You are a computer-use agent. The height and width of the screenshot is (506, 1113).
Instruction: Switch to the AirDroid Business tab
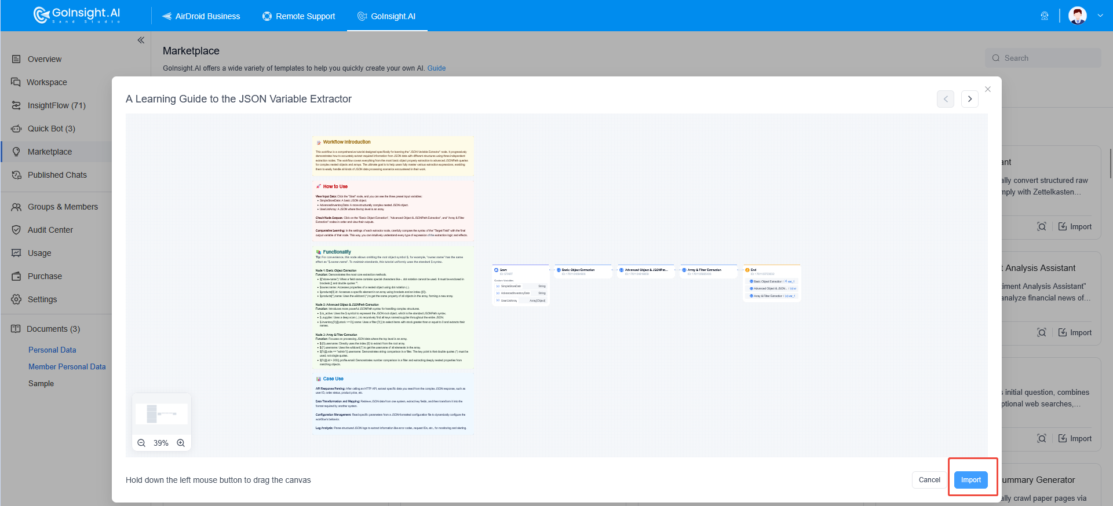(200, 16)
